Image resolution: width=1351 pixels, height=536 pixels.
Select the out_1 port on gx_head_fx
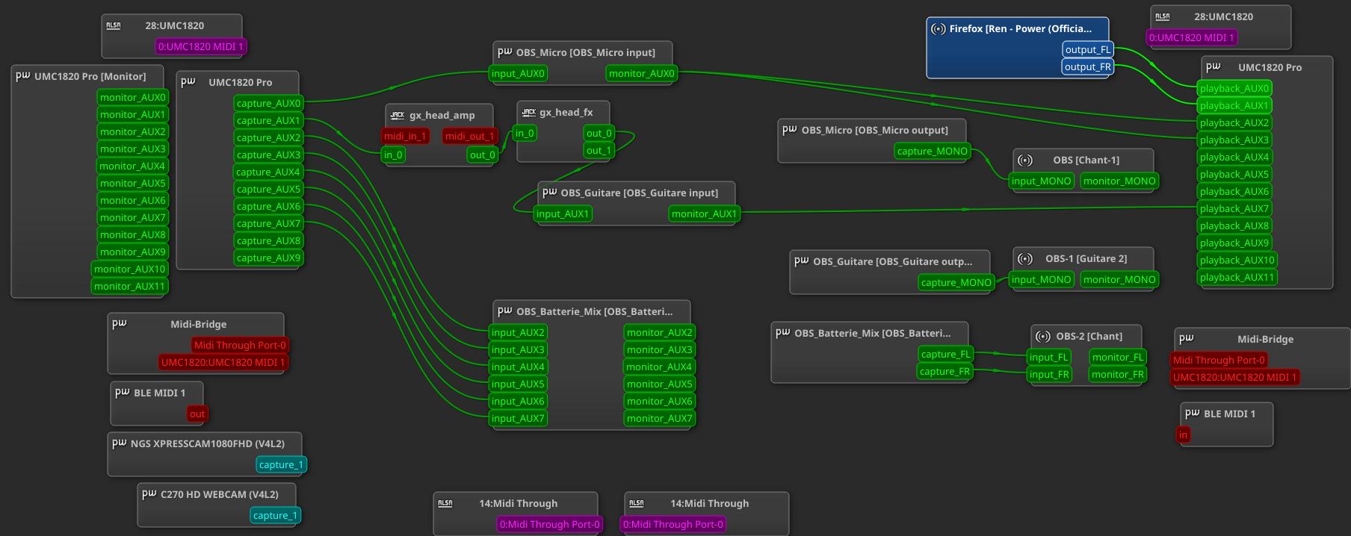[599, 150]
